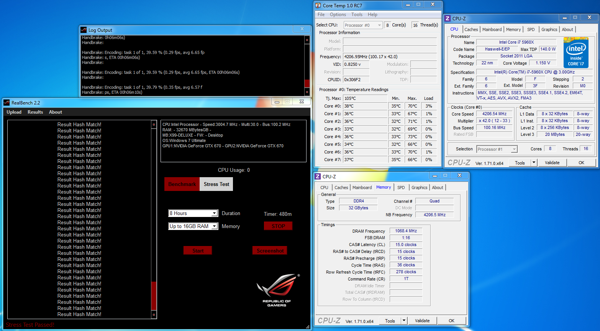Click the red scrollbar thumb in the RealBench results list
Image resolution: width=600 pixels, height=331 pixels.
(154, 295)
